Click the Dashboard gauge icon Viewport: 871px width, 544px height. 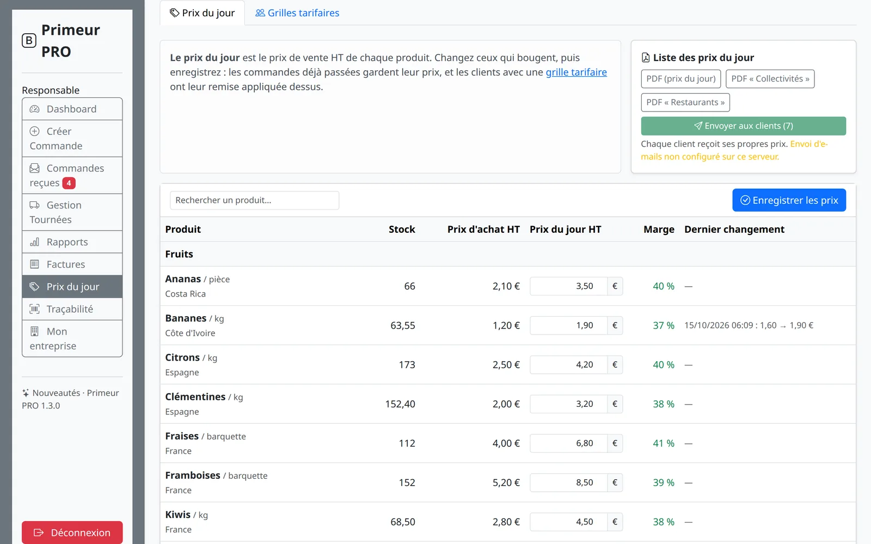pyautogui.click(x=34, y=109)
